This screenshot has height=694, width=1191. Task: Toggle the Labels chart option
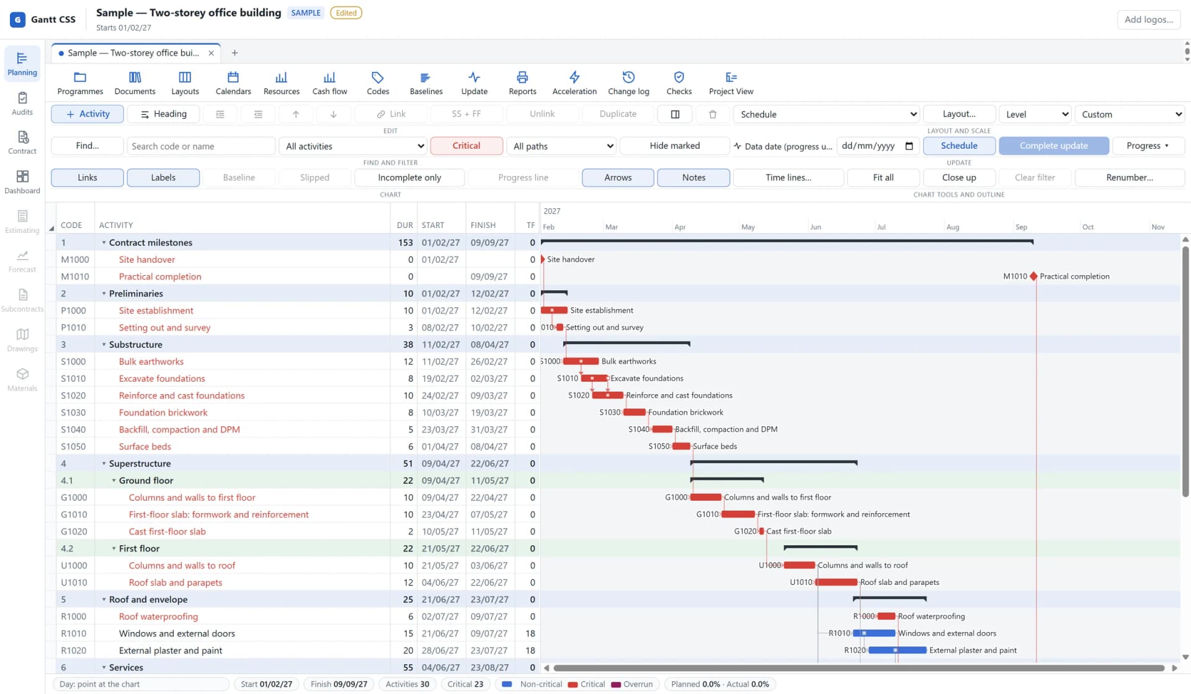(163, 177)
